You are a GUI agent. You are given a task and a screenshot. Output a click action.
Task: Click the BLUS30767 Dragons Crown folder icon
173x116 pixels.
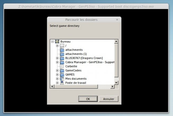(62, 58)
